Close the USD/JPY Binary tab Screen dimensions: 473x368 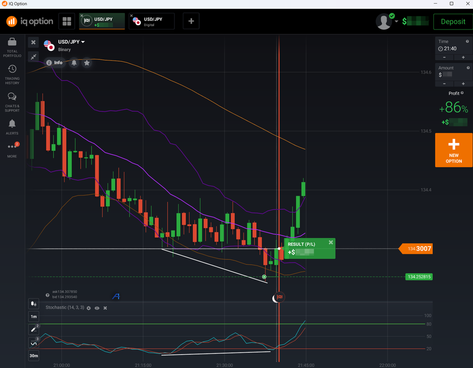(x=81, y=16)
